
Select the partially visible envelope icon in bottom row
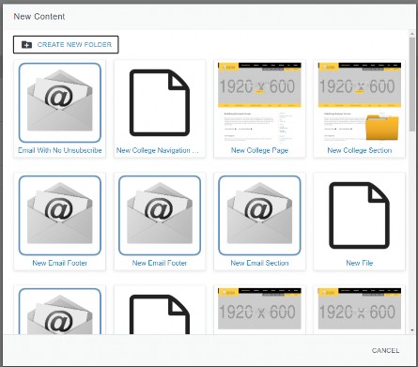pyautogui.click(x=60, y=311)
